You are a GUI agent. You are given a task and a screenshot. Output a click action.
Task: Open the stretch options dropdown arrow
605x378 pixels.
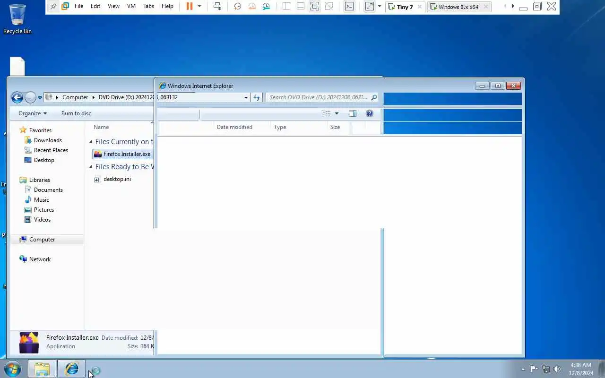tap(379, 6)
